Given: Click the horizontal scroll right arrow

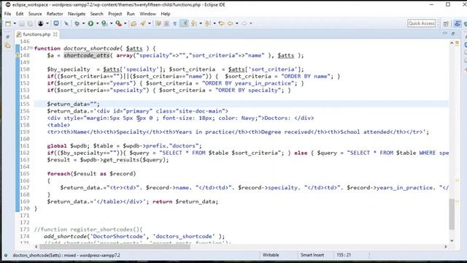Looking at the screenshot, I should (x=446, y=247).
